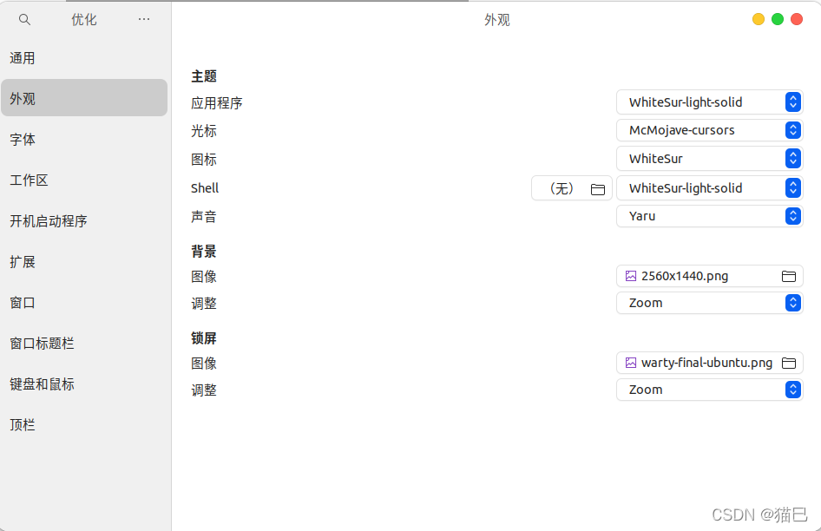The image size is (821, 531).
Task: Open the 光标 McMojave-cursors dropdown
Action: 709,130
